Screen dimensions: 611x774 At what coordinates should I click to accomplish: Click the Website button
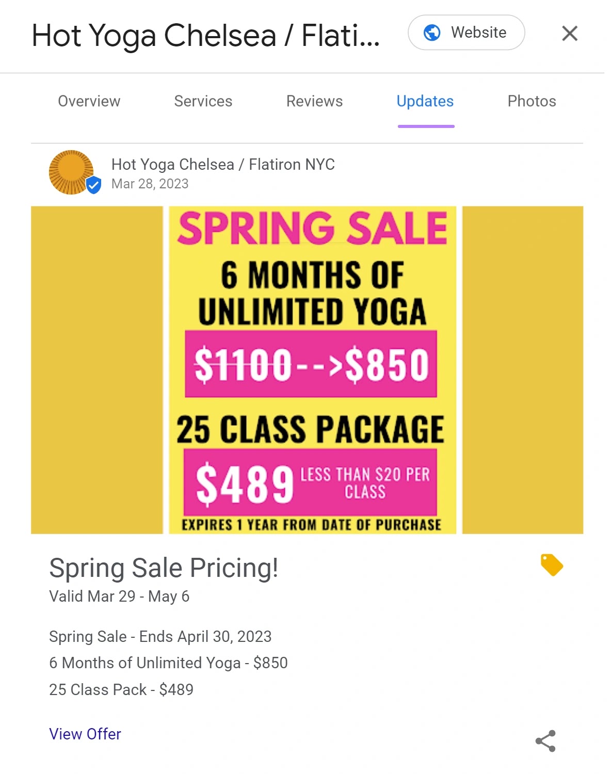click(465, 32)
